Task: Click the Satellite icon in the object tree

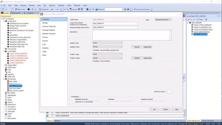Action: coord(6,74)
